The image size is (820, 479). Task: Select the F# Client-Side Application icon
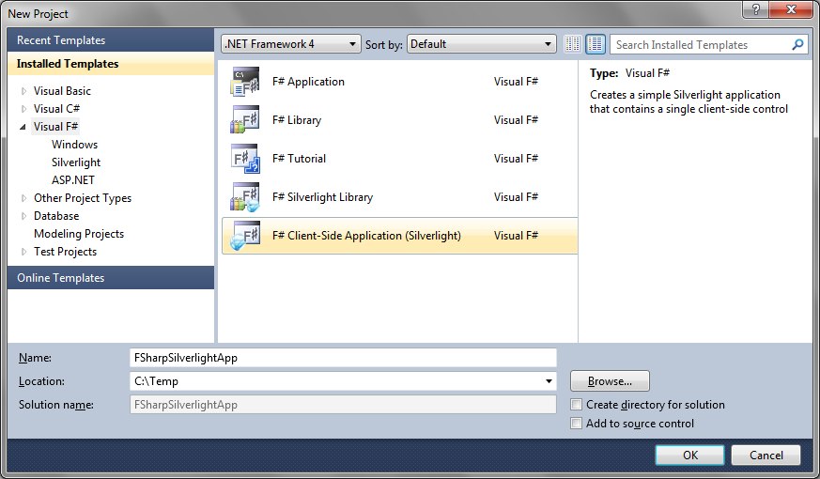click(245, 236)
